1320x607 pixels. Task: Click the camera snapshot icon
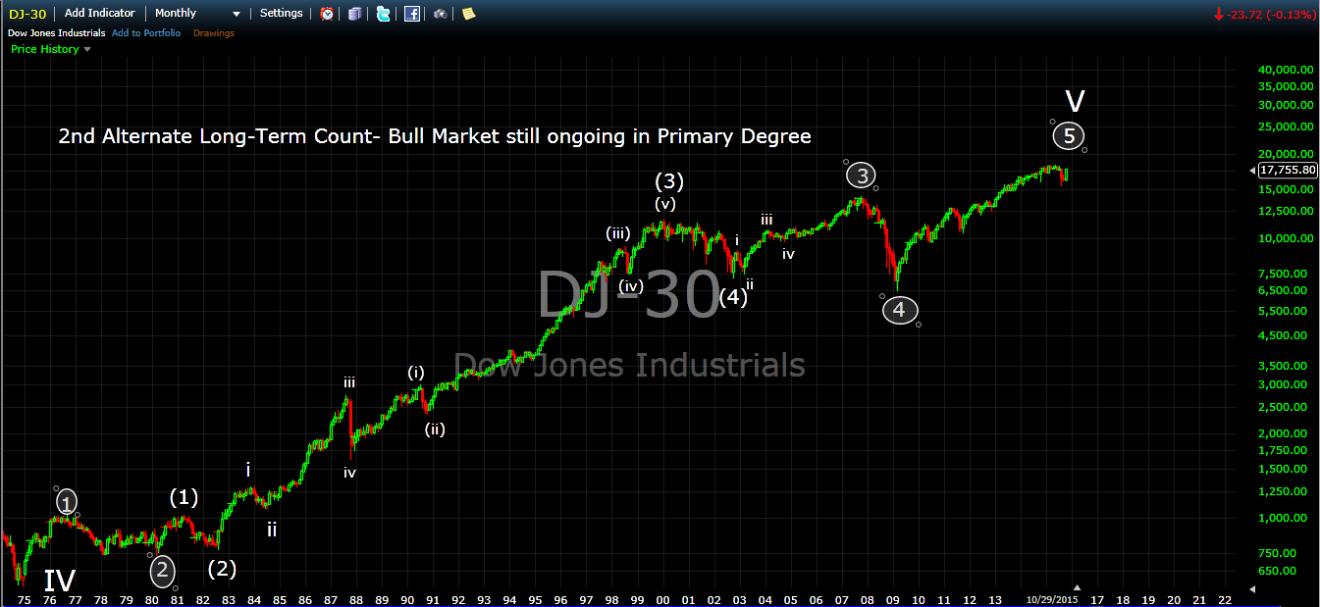441,14
